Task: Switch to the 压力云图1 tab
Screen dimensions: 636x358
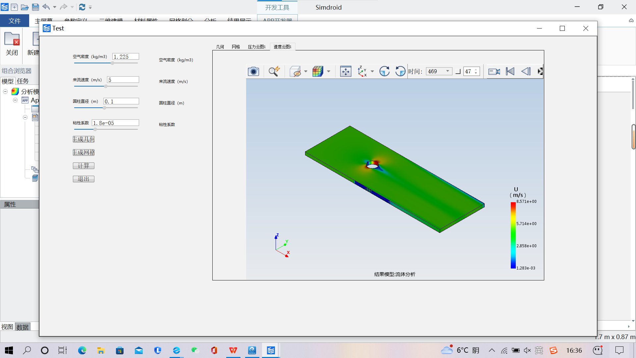Action: [x=257, y=47]
